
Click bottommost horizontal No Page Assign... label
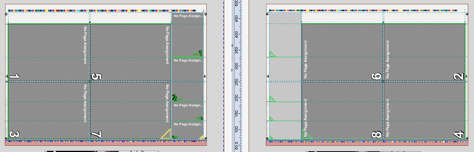188,124
